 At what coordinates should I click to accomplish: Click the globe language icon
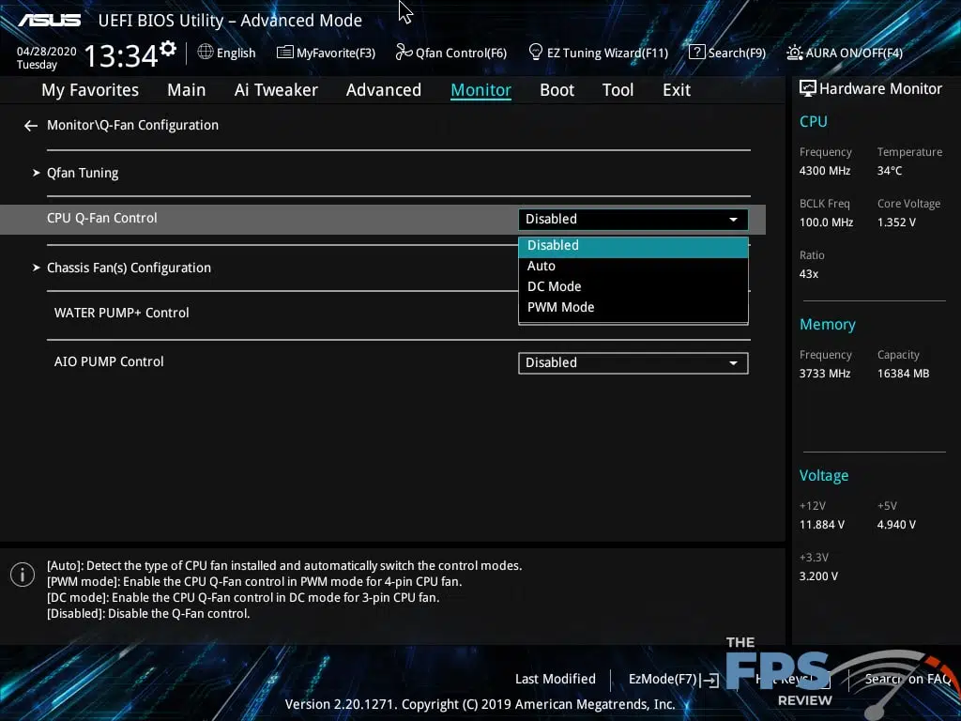(206, 53)
